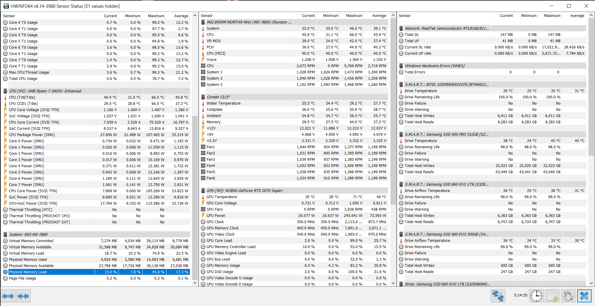Click the Average column header in middle panel

click(x=376, y=16)
